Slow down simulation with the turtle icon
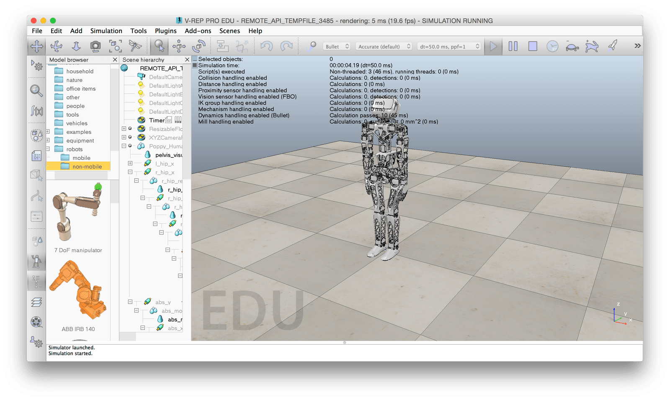 572,46
